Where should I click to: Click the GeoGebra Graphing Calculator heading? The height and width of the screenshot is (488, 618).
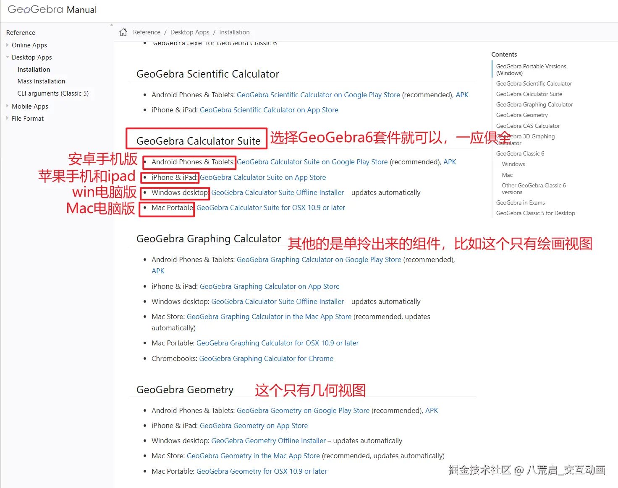point(209,239)
